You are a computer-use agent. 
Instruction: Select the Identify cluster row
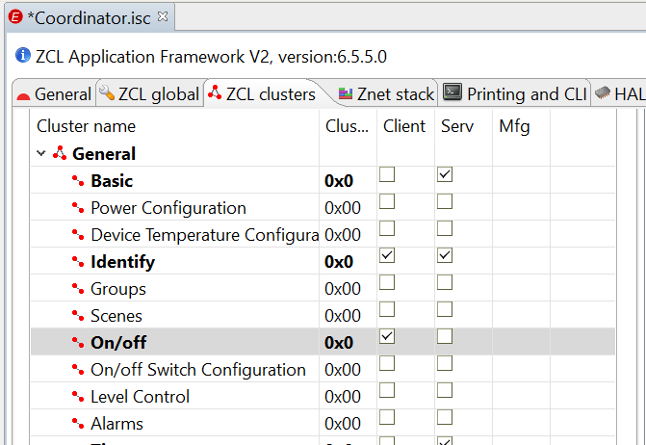point(323,261)
